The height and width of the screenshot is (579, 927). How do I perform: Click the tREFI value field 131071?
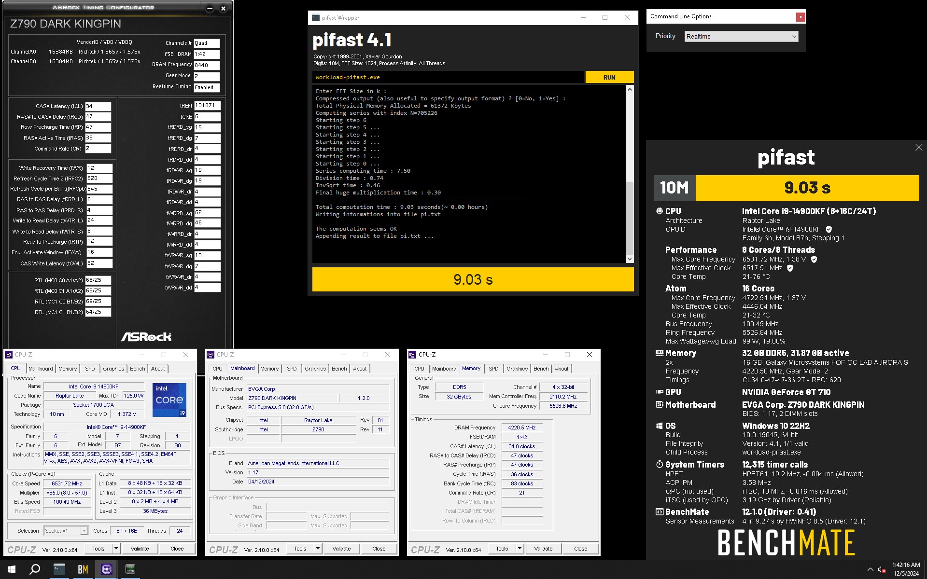point(207,105)
